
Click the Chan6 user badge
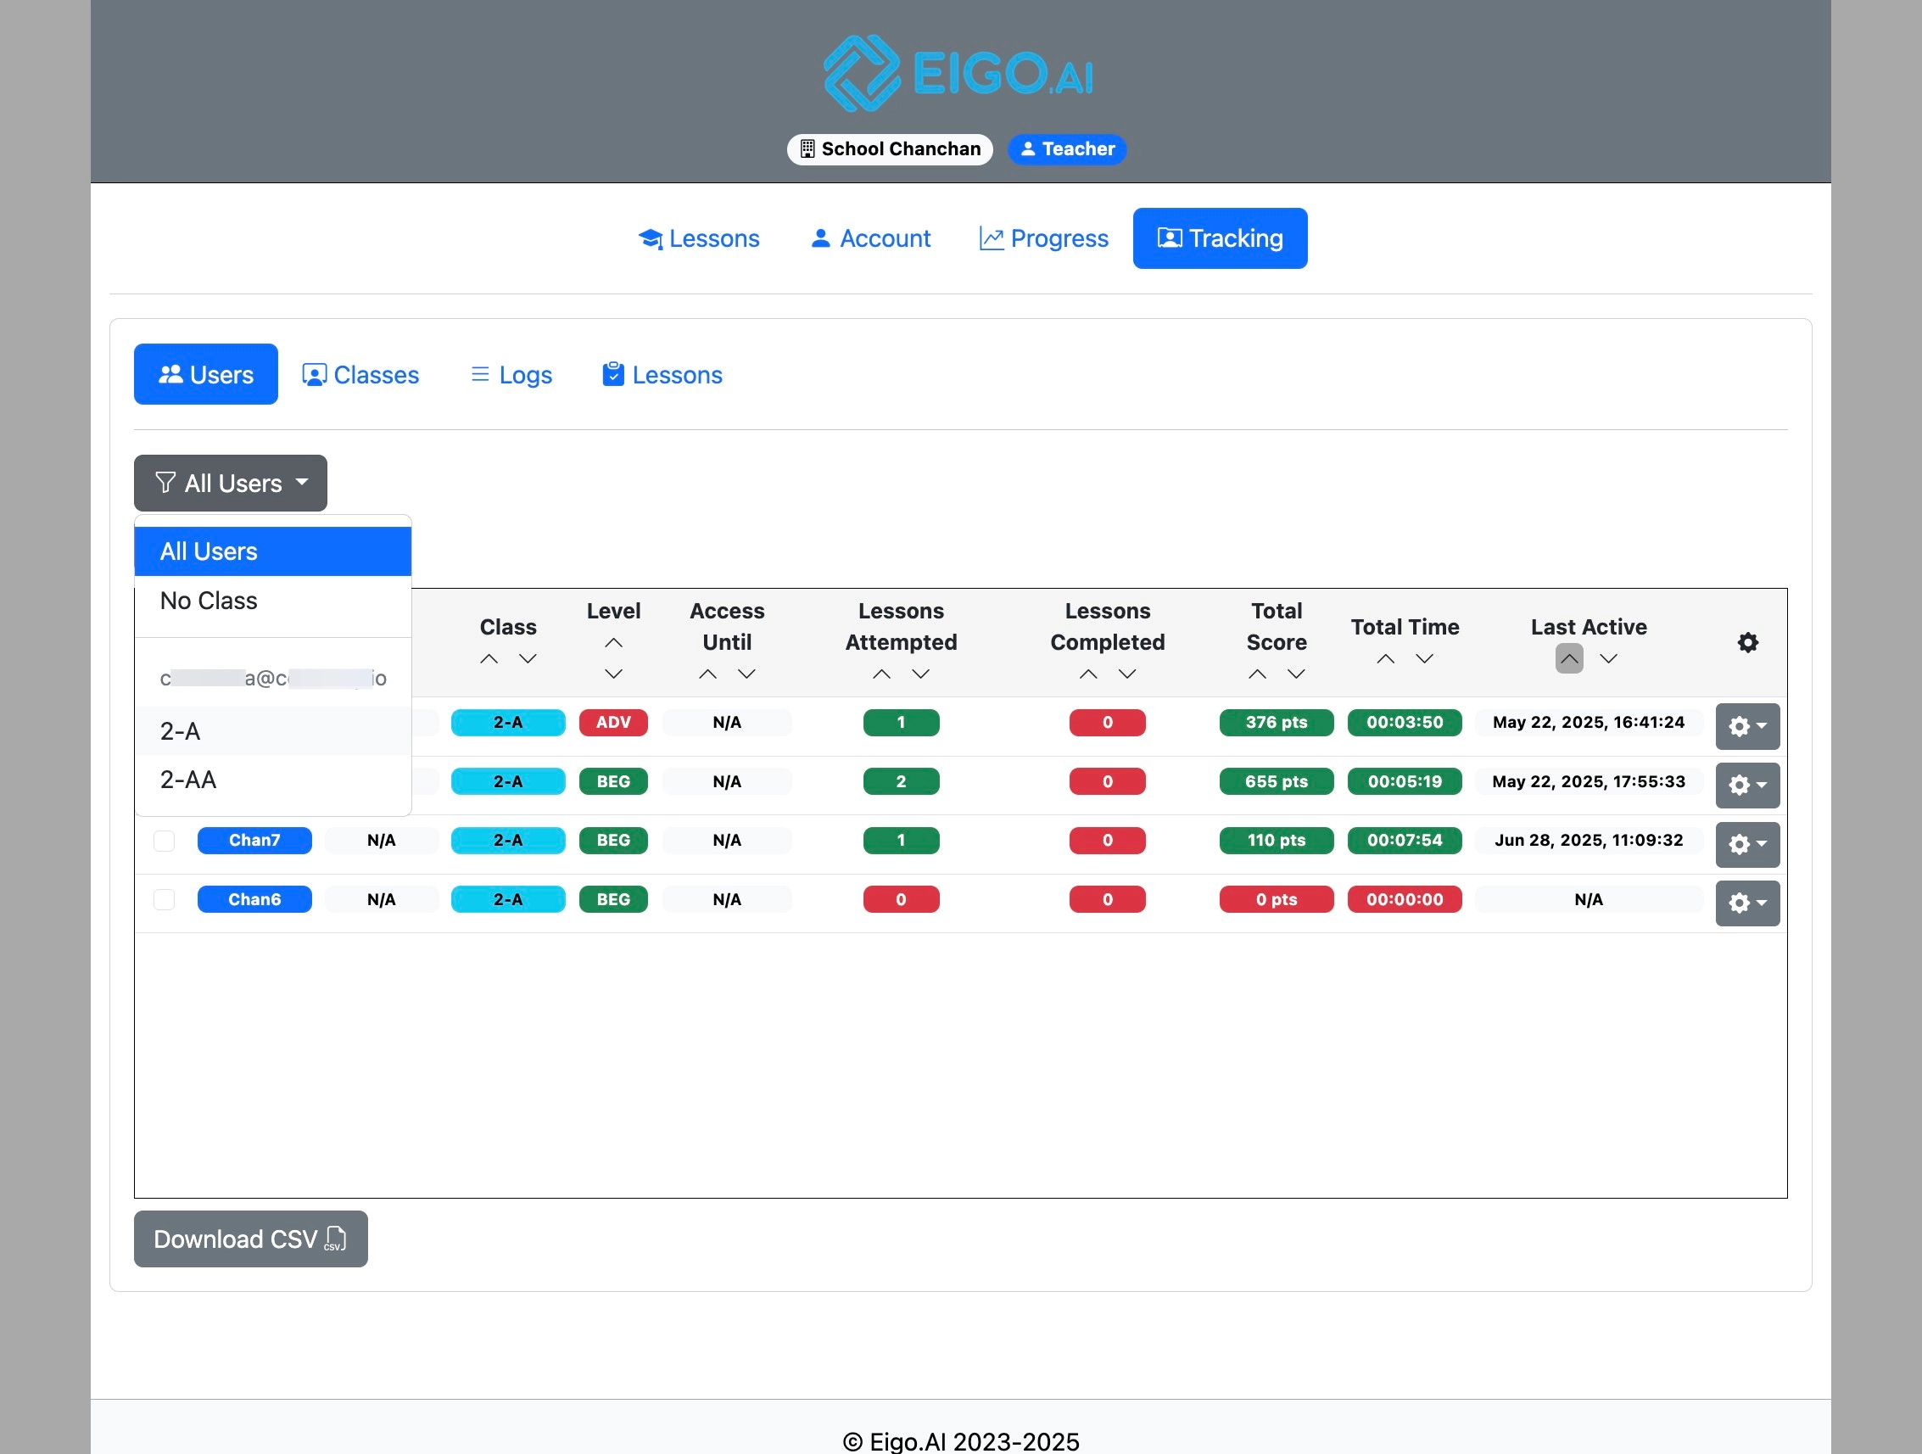(254, 899)
